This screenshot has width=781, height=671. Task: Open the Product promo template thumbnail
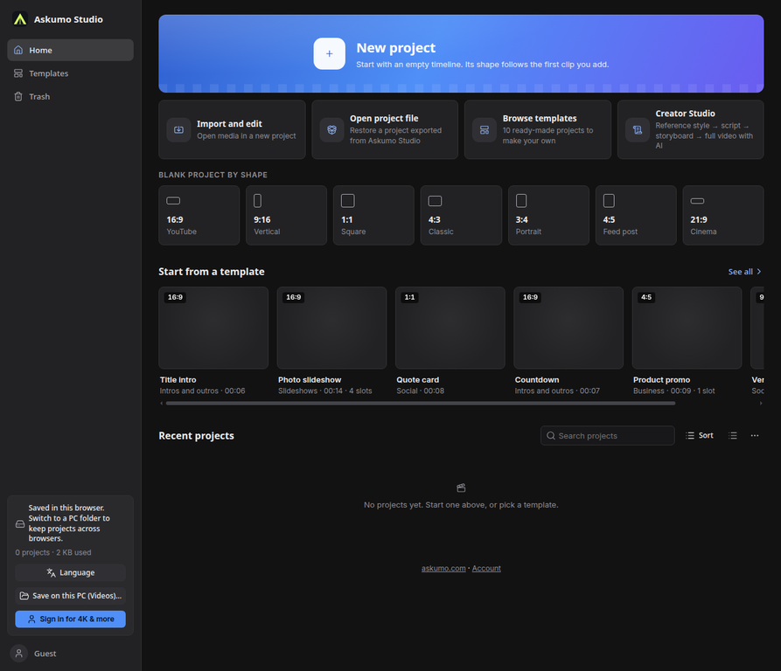point(687,328)
